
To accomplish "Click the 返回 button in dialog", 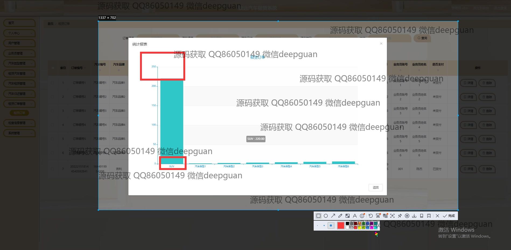I will point(376,188).
